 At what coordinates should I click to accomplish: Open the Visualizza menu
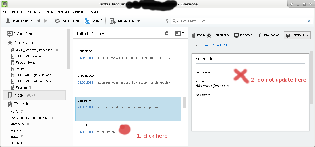(x=35, y=12)
